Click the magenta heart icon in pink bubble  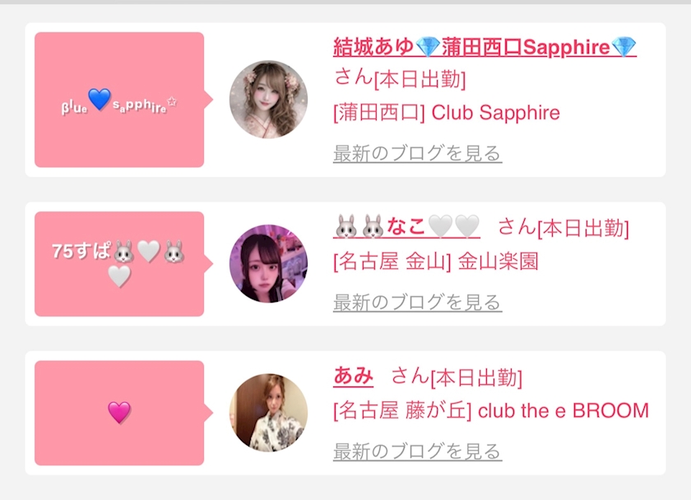(x=119, y=412)
